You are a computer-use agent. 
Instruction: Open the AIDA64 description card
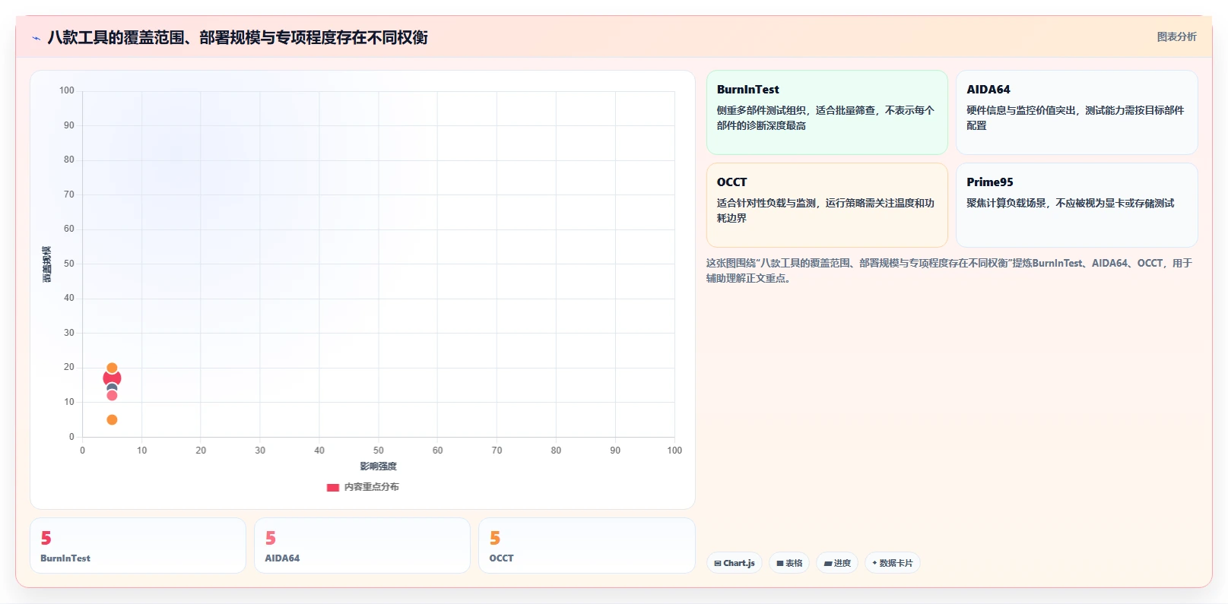click(x=1077, y=112)
